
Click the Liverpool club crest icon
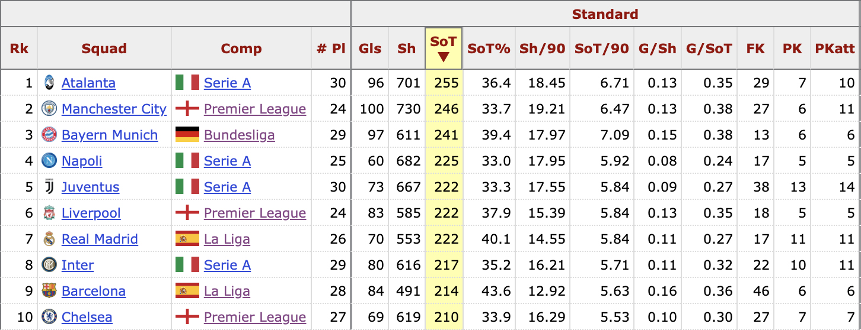[x=49, y=213]
